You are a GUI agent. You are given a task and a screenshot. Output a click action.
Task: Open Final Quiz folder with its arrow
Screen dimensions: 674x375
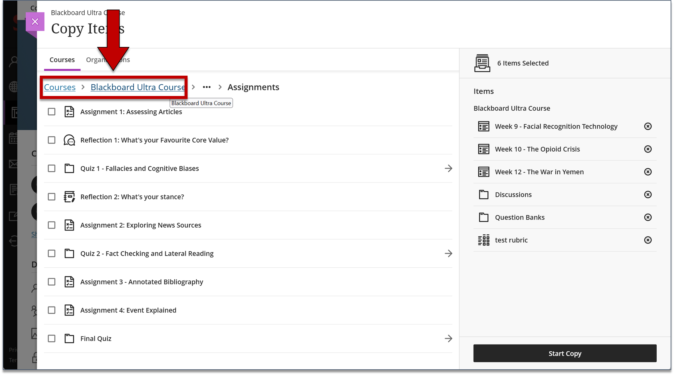point(448,339)
